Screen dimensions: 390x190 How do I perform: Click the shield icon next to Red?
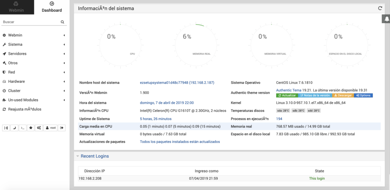click(x=4, y=72)
